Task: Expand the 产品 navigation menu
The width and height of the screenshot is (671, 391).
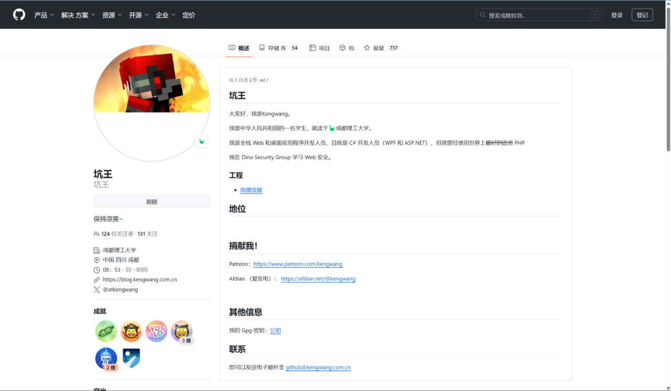Action: (44, 15)
